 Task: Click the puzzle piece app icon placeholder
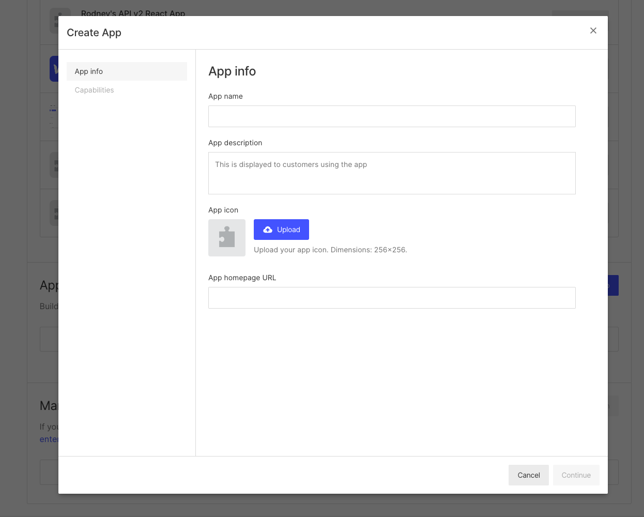coord(227,238)
